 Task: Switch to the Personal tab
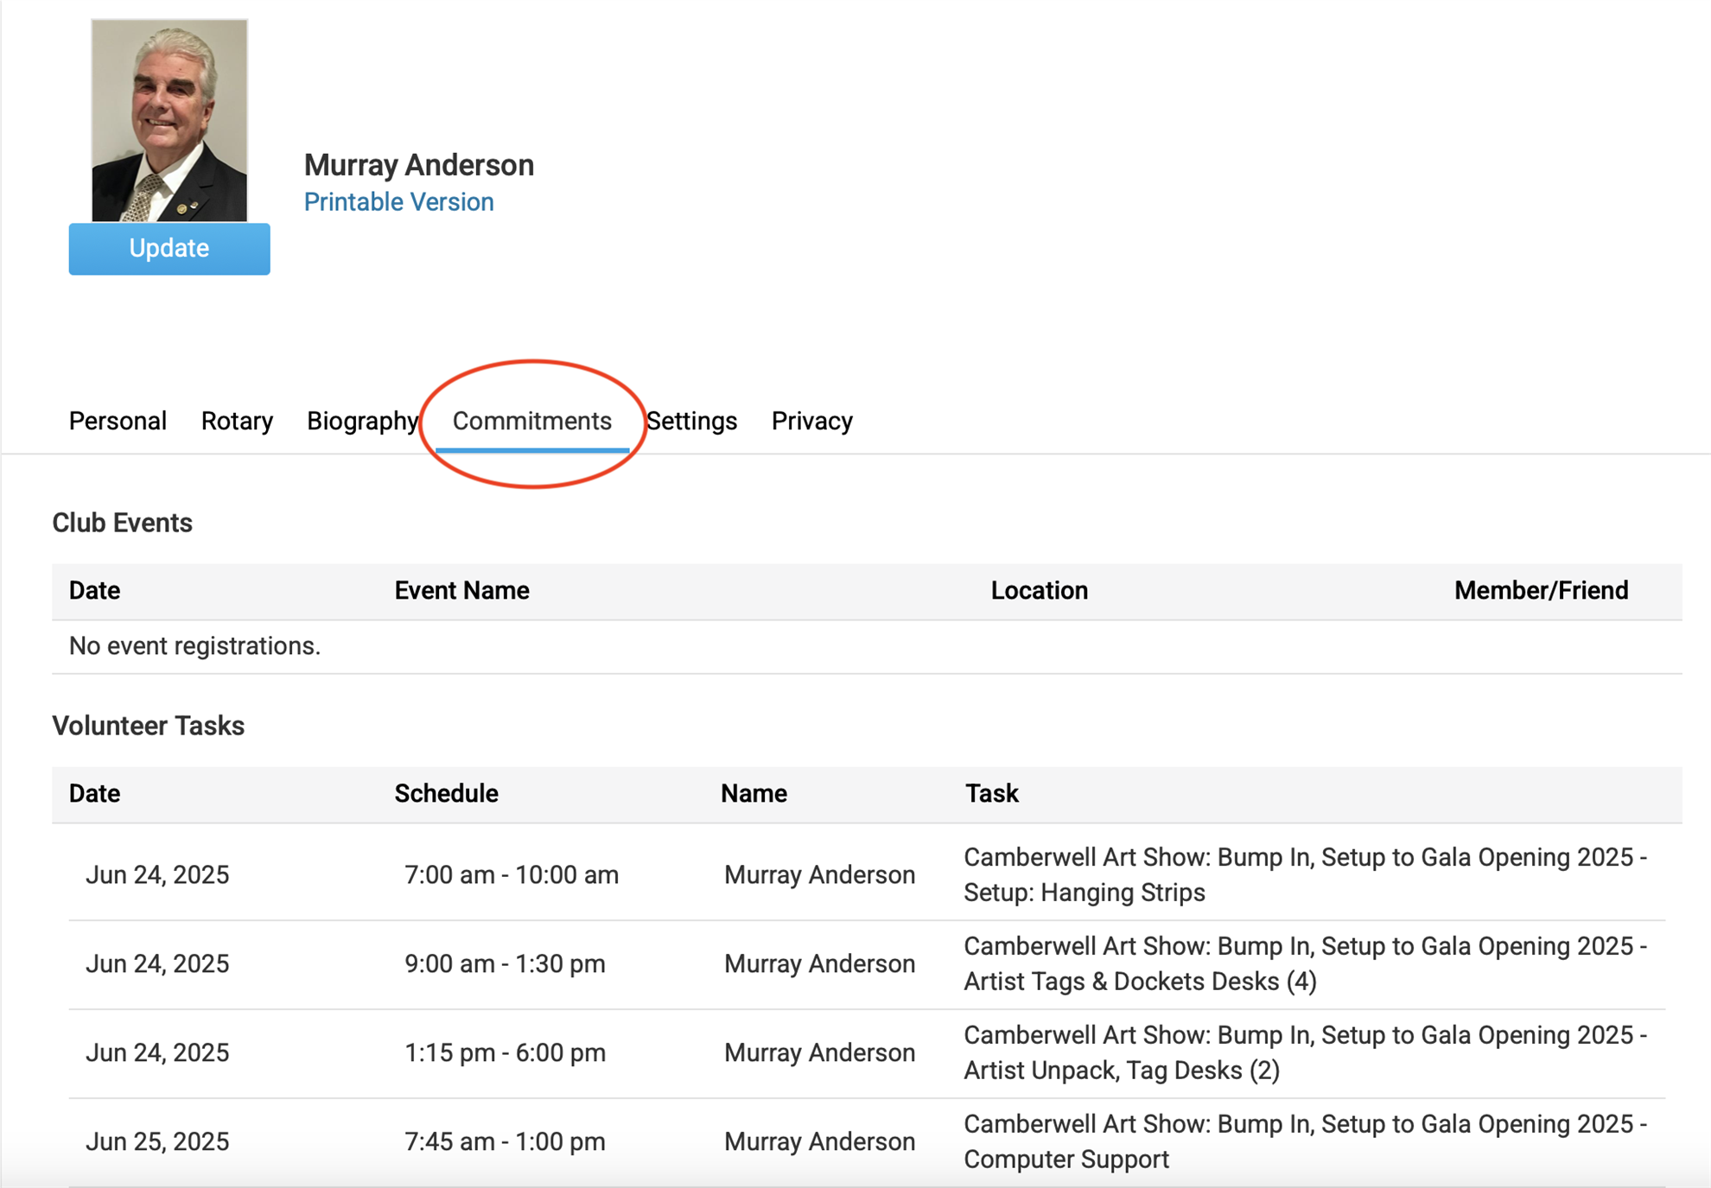(x=118, y=421)
